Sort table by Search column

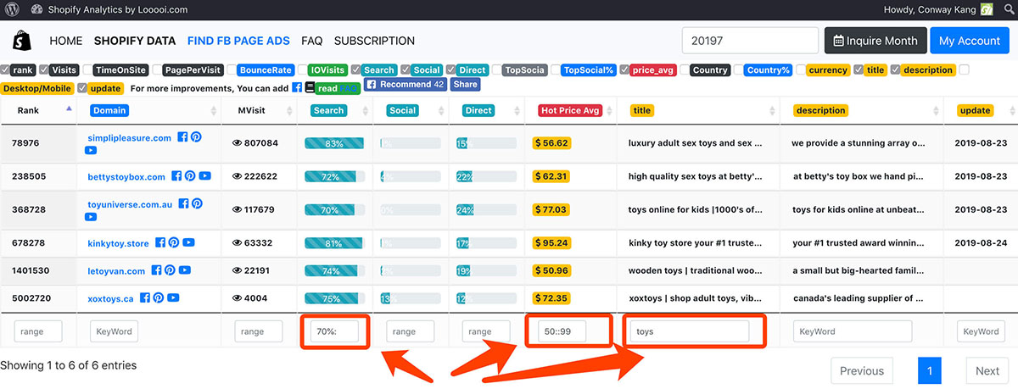point(334,110)
